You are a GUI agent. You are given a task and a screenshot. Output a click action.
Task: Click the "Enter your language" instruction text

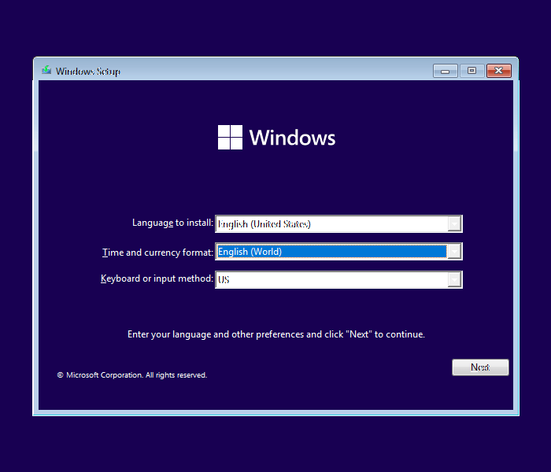point(275,334)
